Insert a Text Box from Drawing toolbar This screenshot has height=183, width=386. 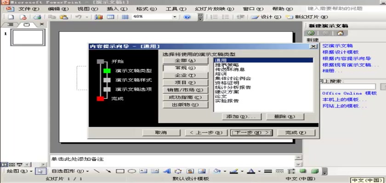pyautogui.click(x=143, y=171)
